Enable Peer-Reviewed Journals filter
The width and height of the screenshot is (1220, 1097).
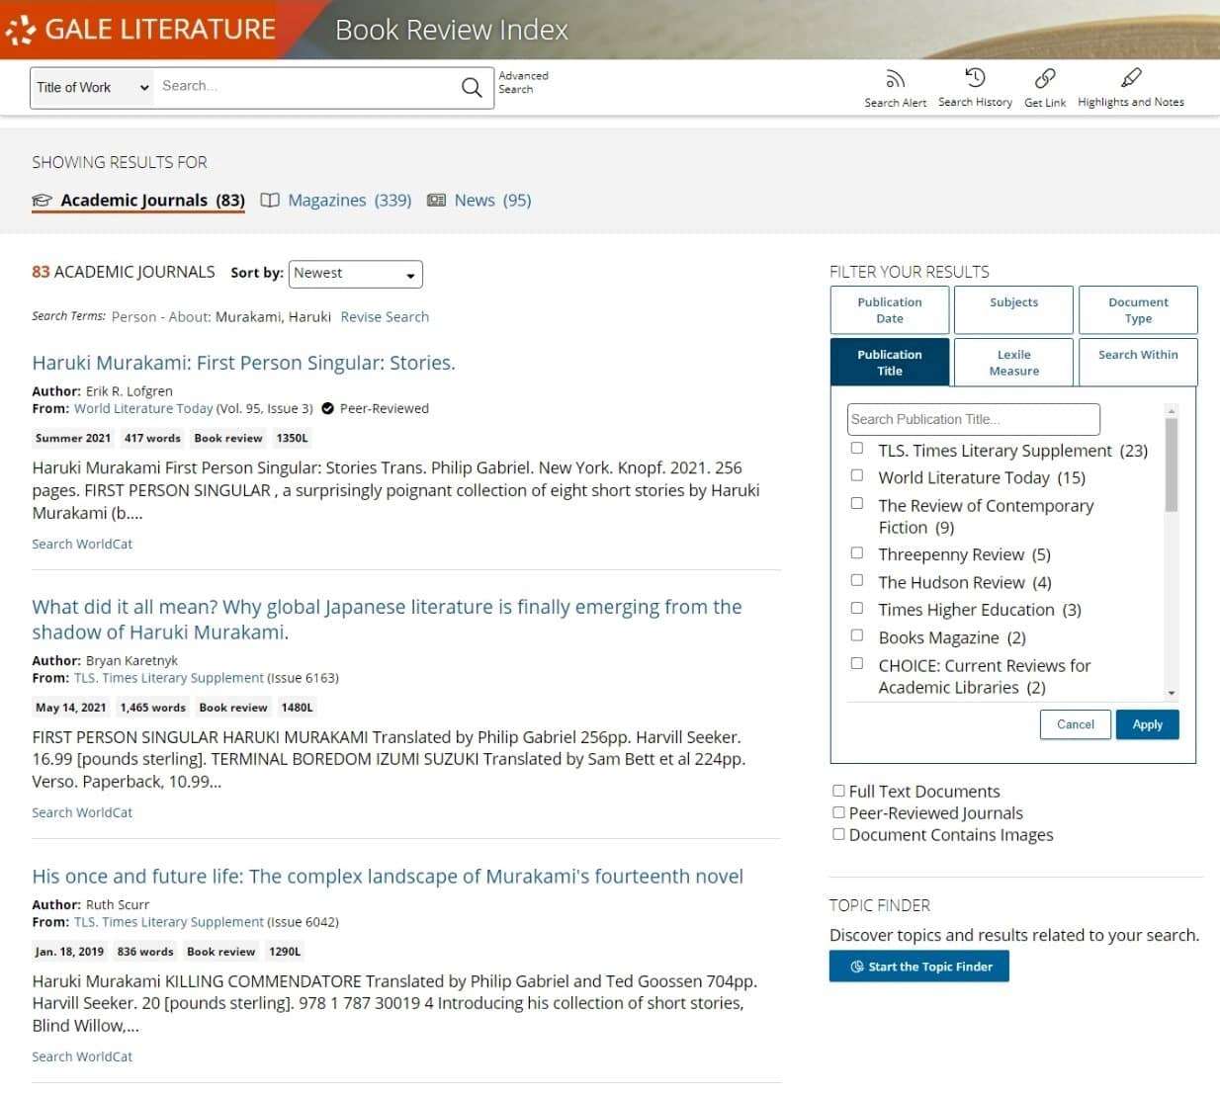(838, 812)
